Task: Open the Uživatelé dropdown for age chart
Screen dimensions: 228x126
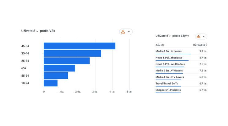Action: click(30, 31)
